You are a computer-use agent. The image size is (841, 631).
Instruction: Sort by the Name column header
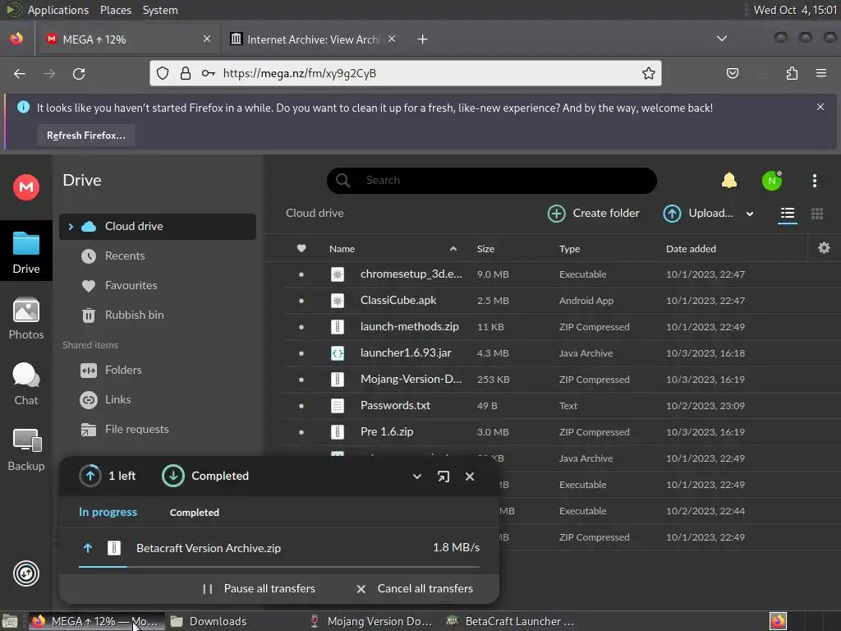coord(342,249)
